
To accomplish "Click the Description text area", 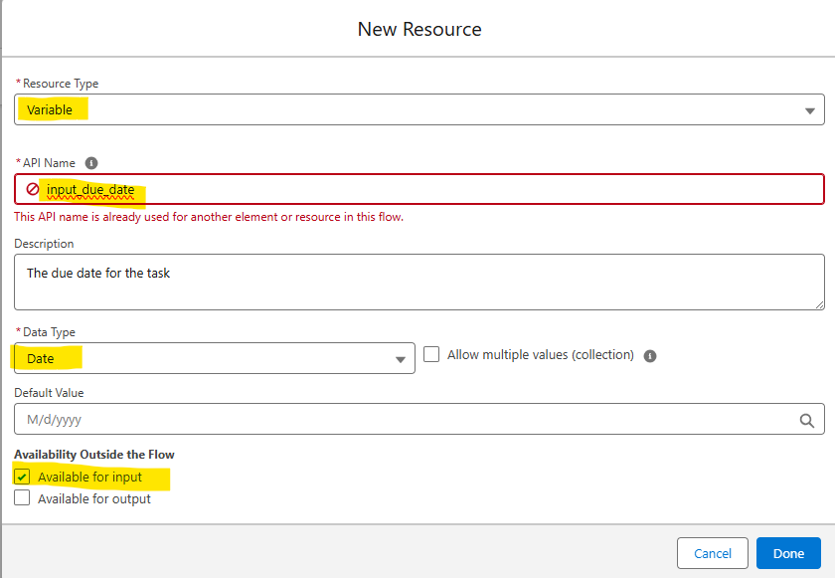I will (417, 282).
